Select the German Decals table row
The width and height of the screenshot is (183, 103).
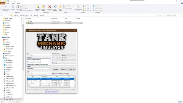[51, 83]
